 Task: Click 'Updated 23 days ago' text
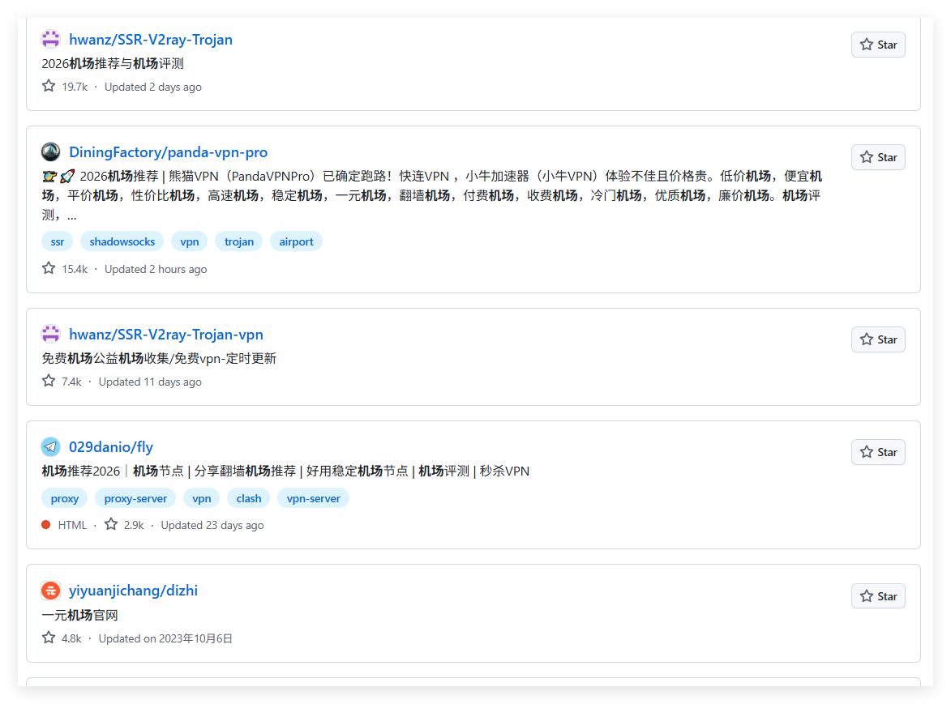[212, 525]
